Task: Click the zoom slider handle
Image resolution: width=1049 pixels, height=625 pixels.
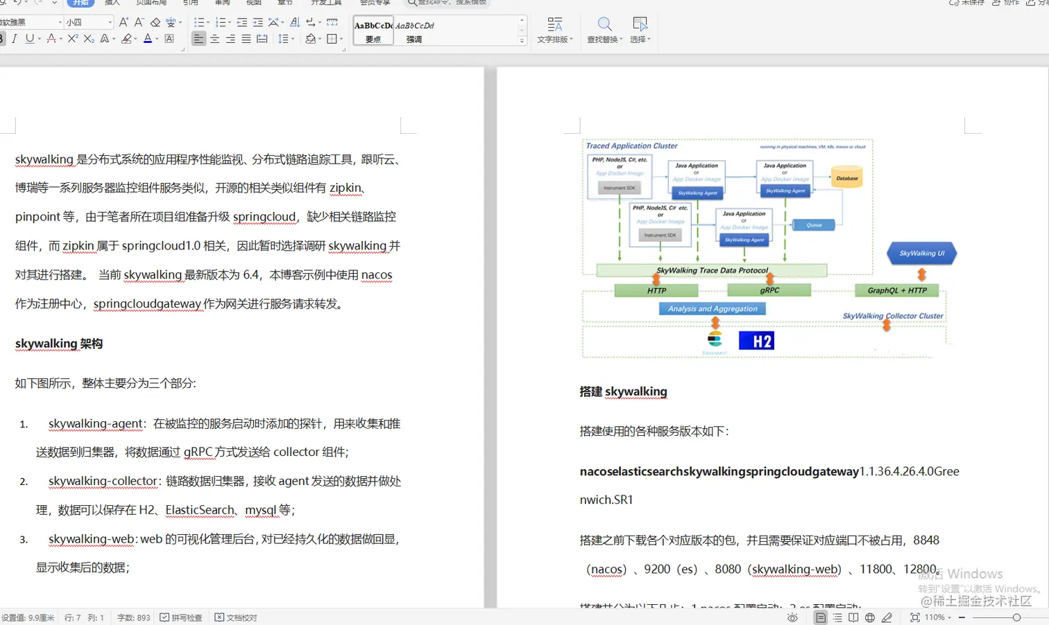Action: click(x=1016, y=617)
